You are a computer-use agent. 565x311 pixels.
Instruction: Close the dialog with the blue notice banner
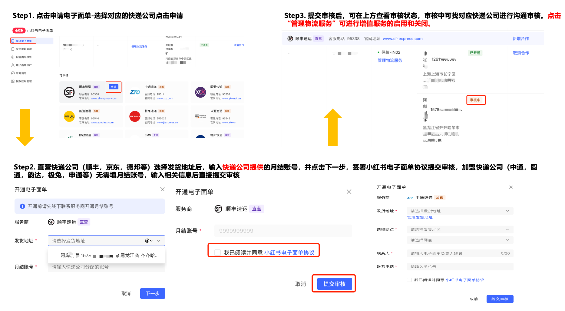[x=162, y=189]
